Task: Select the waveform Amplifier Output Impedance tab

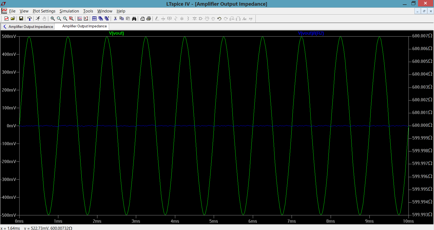Action: [82, 26]
